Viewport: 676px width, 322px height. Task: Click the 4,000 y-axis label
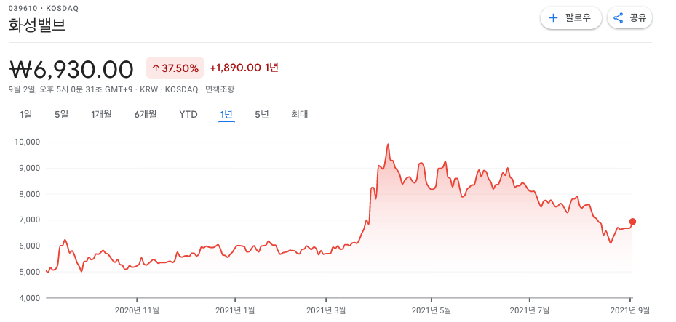pos(29,298)
